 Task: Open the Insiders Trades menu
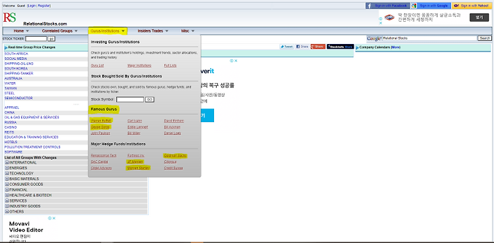(x=153, y=31)
